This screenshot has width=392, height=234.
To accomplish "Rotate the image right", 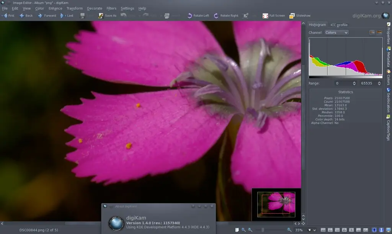I will click(x=225, y=16).
